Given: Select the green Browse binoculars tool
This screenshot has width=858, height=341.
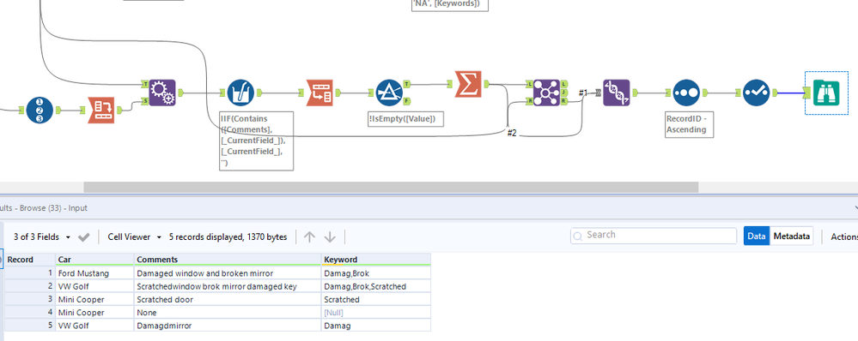Looking at the screenshot, I should tap(826, 93).
